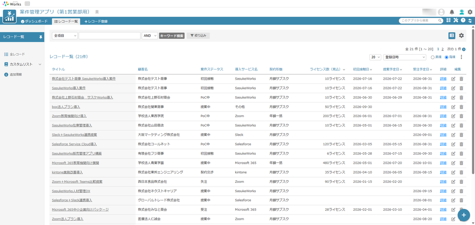Viewport: 475px width, 225px height.
Task: Sort by ライセンス数（見込） column arrow
Action: pyautogui.click(x=344, y=70)
